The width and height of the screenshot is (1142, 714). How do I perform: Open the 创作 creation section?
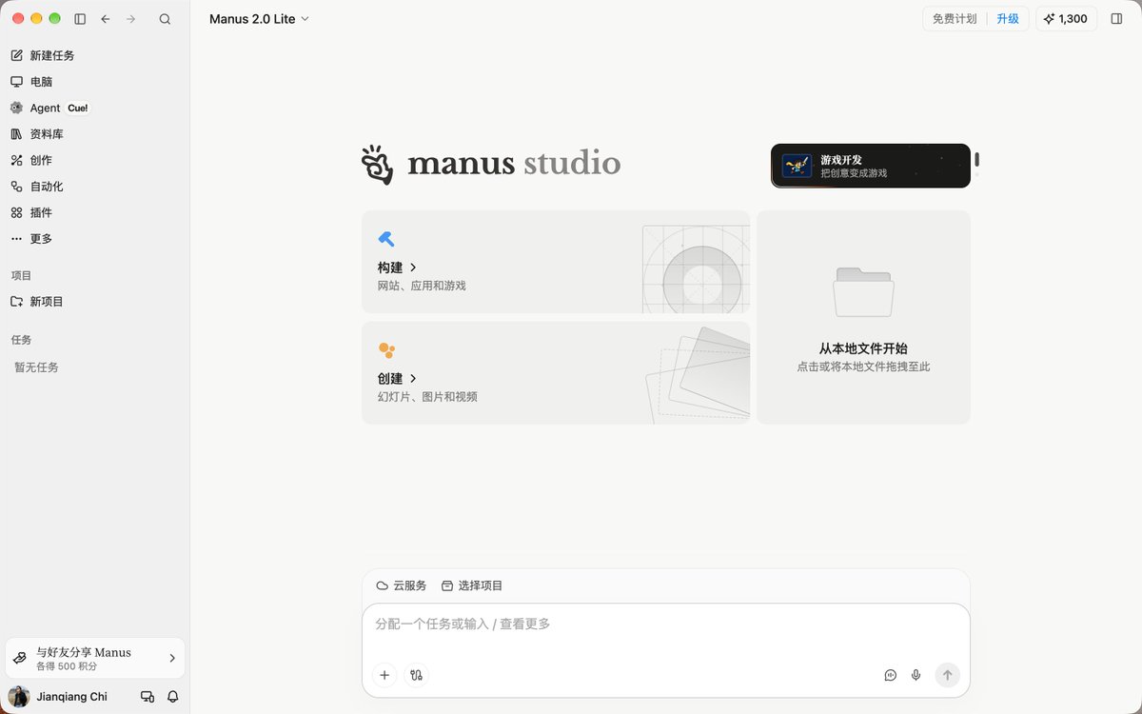(95, 160)
